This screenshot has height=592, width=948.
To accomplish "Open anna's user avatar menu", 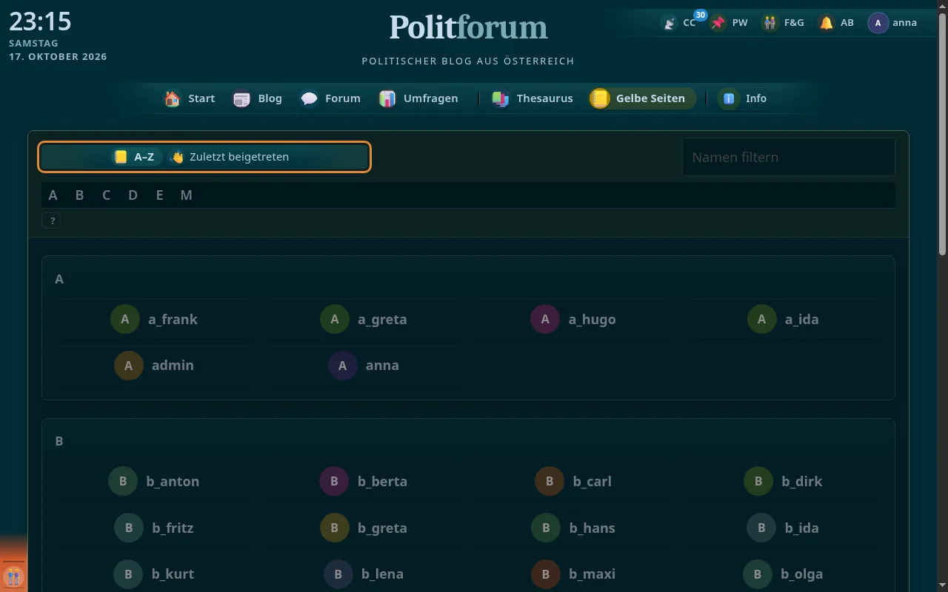I will click(878, 23).
